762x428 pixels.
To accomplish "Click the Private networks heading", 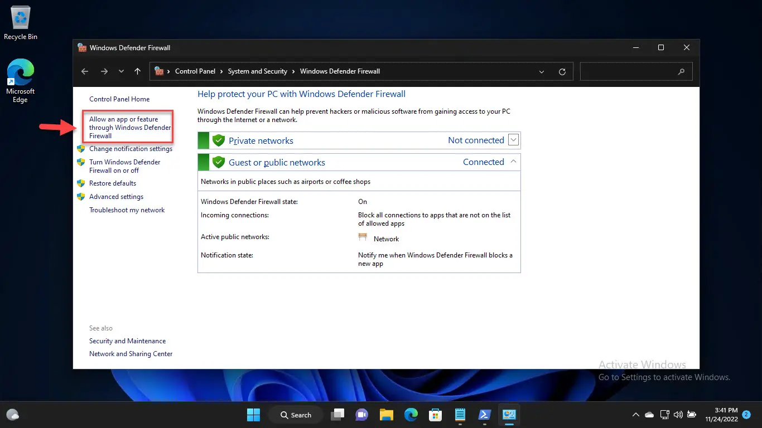I will 261,141.
